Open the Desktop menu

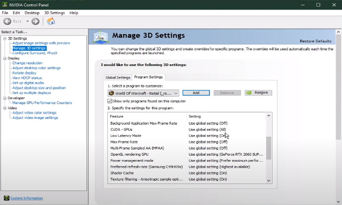click(32, 13)
